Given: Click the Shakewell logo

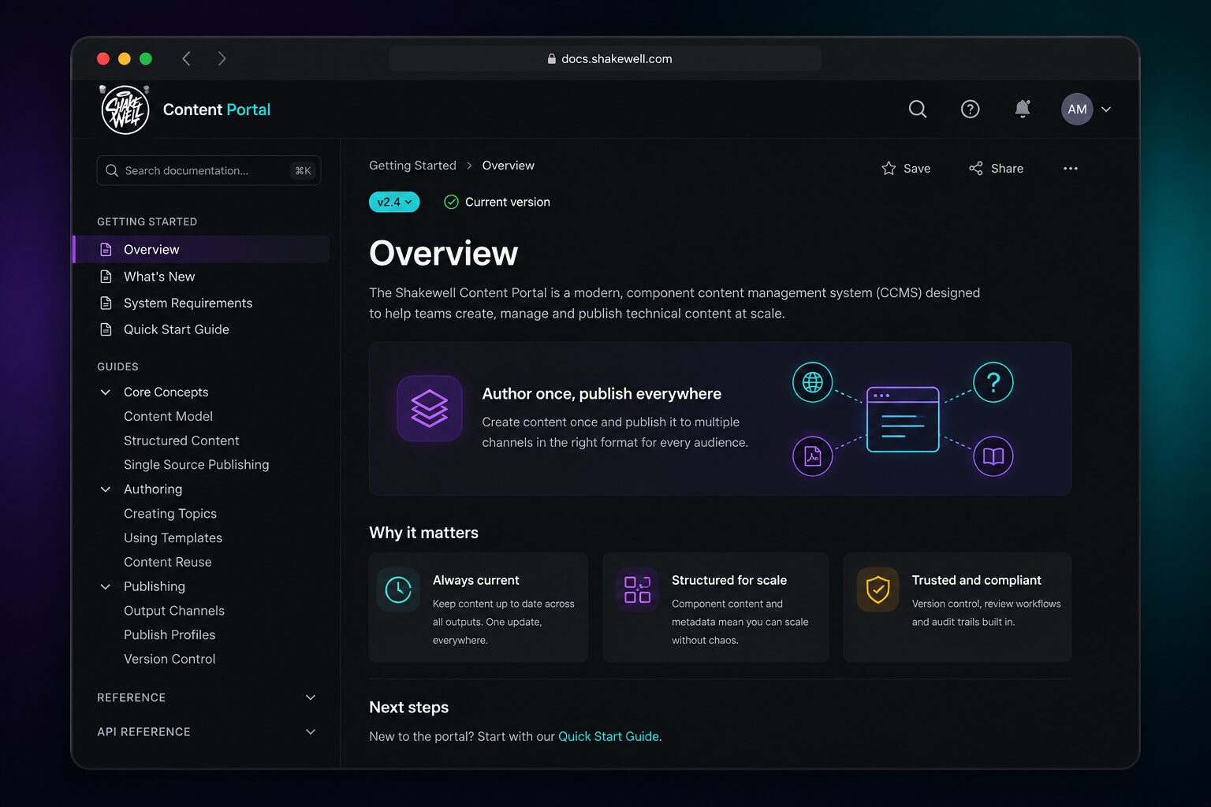Looking at the screenshot, I should pyautogui.click(x=125, y=110).
